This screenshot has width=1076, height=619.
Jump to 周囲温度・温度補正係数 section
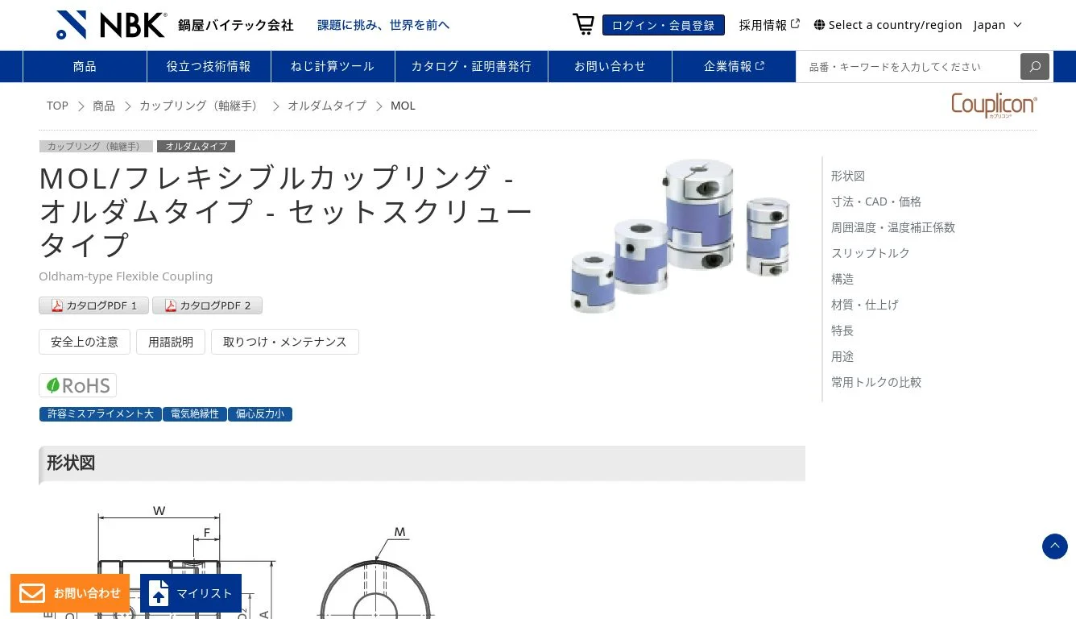pyautogui.click(x=893, y=227)
